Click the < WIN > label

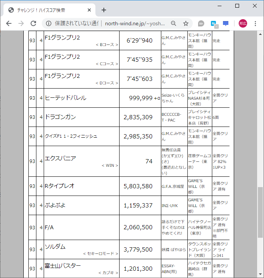pos(110,165)
